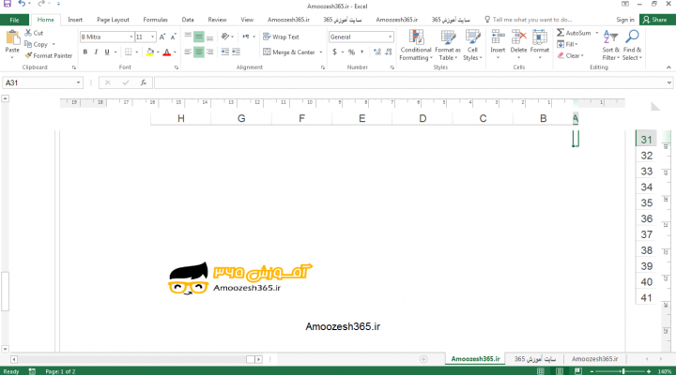Open the File tab
This screenshot has height=375, width=676.
pos(14,20)
